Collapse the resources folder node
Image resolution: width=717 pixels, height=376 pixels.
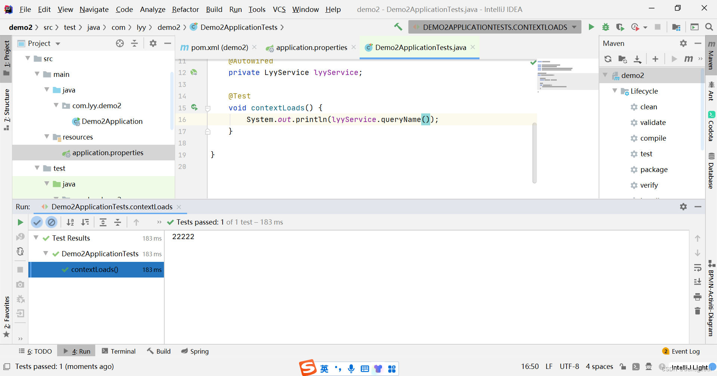point(47,137)
